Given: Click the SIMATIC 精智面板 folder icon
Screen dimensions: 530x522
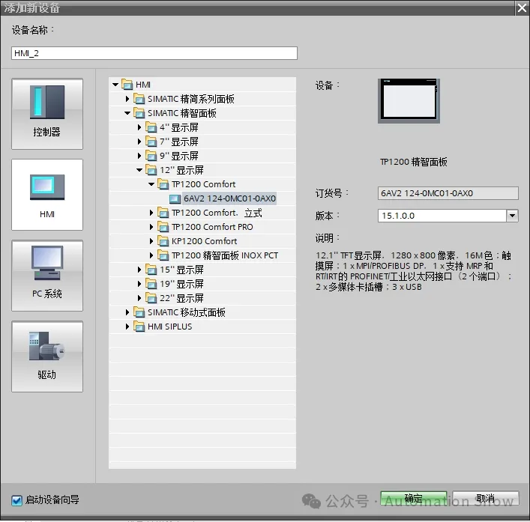Looking at the screenshot, I should (139, 113).
